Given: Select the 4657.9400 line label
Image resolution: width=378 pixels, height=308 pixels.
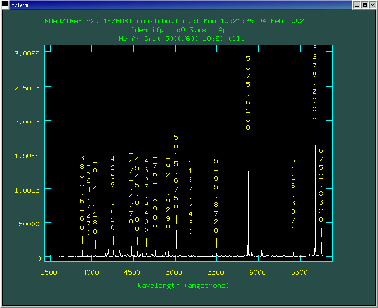Looking at the screenshot, I should (146, 195).
